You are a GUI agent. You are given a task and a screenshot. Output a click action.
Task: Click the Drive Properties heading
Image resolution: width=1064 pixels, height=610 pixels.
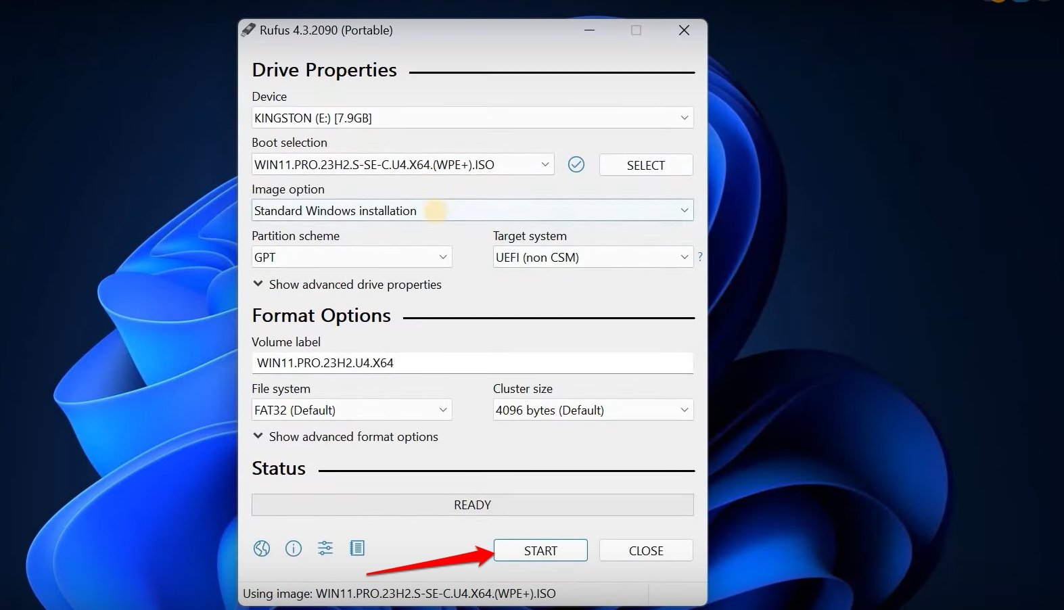pyautogui.click(x=324, y=70)
